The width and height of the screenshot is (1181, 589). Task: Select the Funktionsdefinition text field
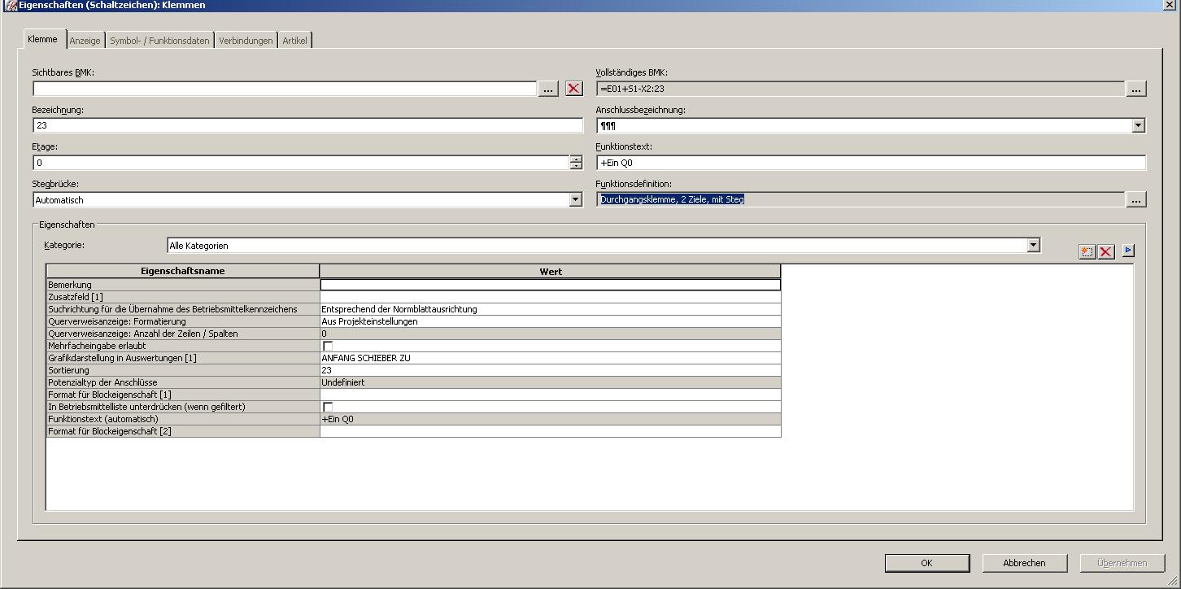[861, 199]
